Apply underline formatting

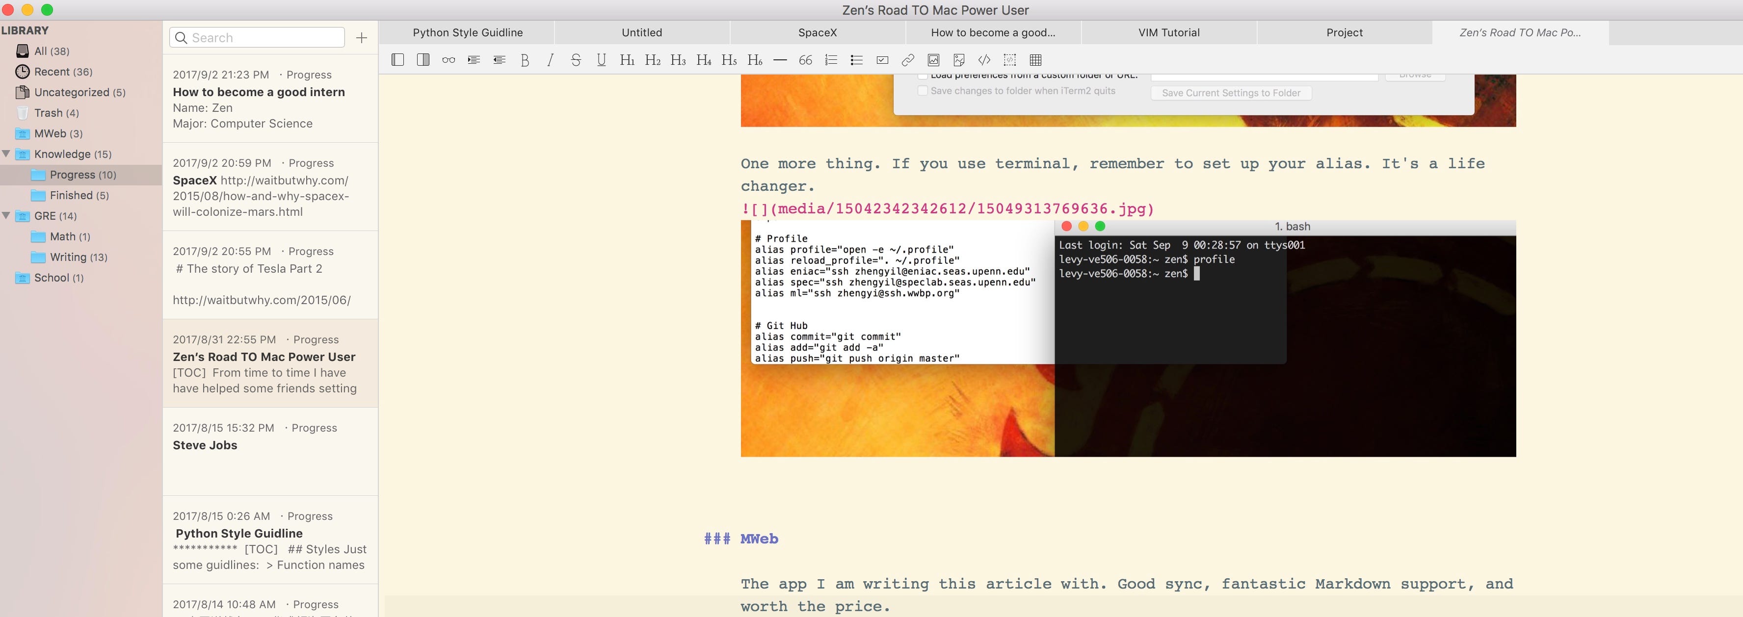(x=601, y=60)
